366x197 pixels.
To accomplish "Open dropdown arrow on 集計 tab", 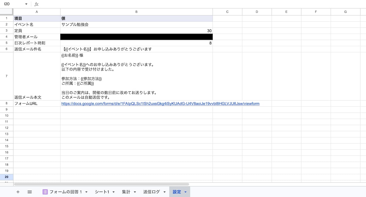I will [x=135, y=192].
